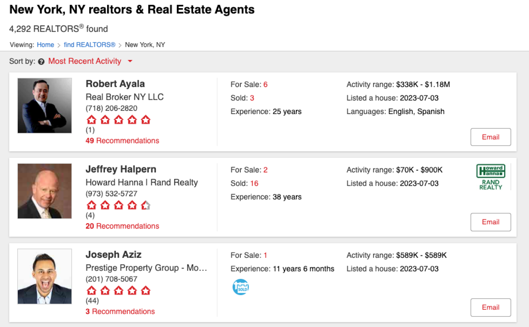529x327 pixels.
Task: Click the (44) review count for Joseph Aziz
Action: (92, 301)
